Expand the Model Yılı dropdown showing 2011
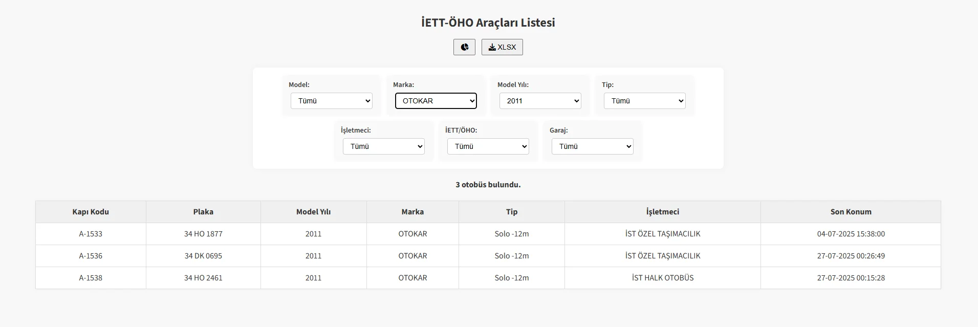Image resolution: width=978 pixels, height=327 pixels. point(540,101)
